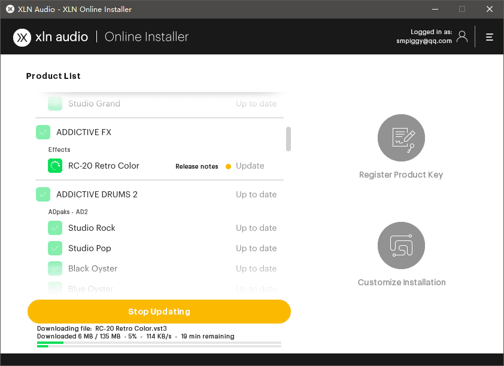Click the Register Product Key label
The height and width of the screenshot is (366, 504).
[x=401, y=175]
